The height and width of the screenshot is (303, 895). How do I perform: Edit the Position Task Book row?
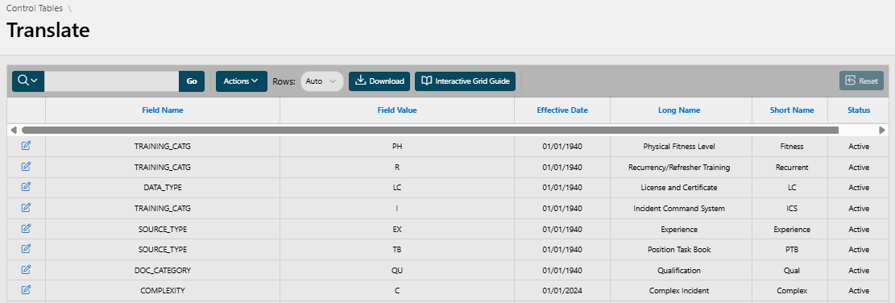pyautogui.click(x=26, y=249)
